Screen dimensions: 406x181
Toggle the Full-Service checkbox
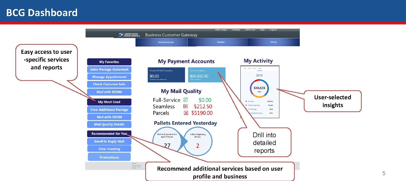pos(186,100)
